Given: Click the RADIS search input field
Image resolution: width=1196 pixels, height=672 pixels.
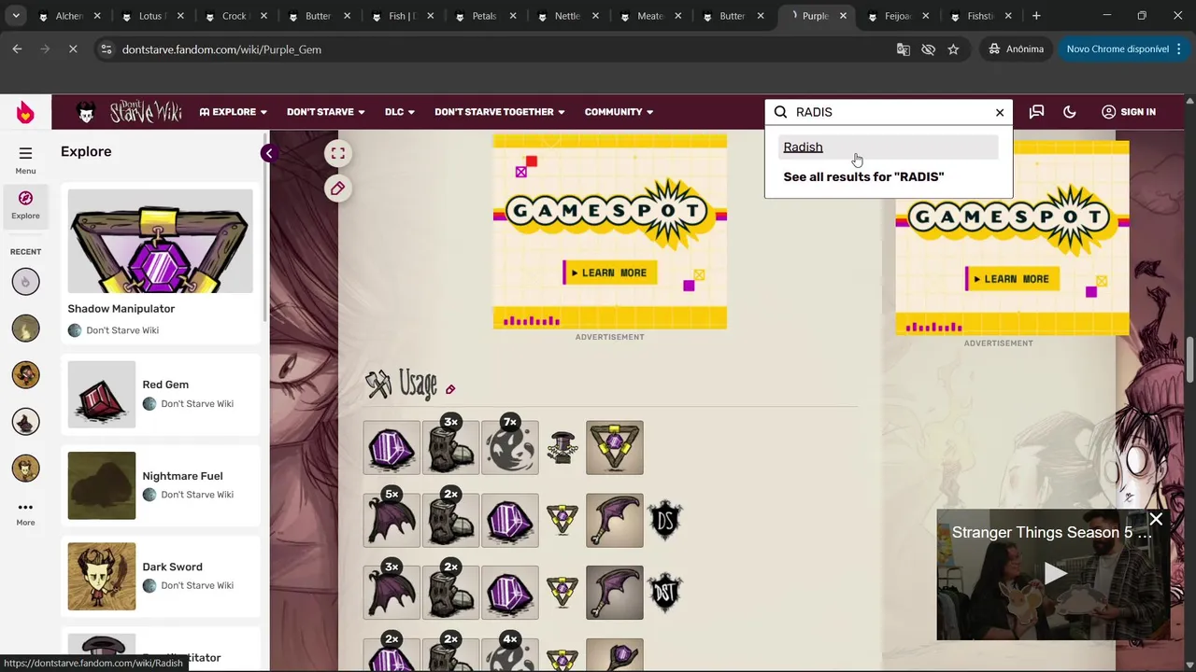Looking at the screenshot, I should [890, 112].
